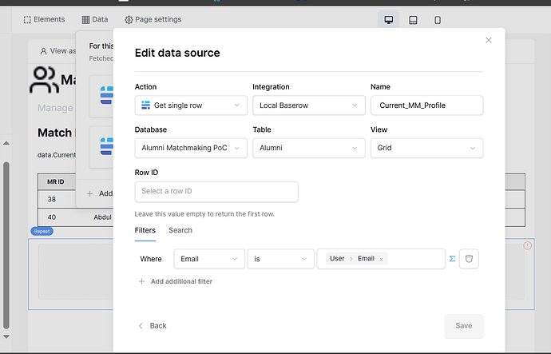Click the left vertical scrollbar thumb
This screenshot has height=354, width=551.
pyautogui.click(x=6, y=245)
